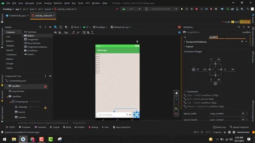This screenshot has height=143, width=255.
Task: Open the Layout Inspector
Action: [x=239, y=127]
